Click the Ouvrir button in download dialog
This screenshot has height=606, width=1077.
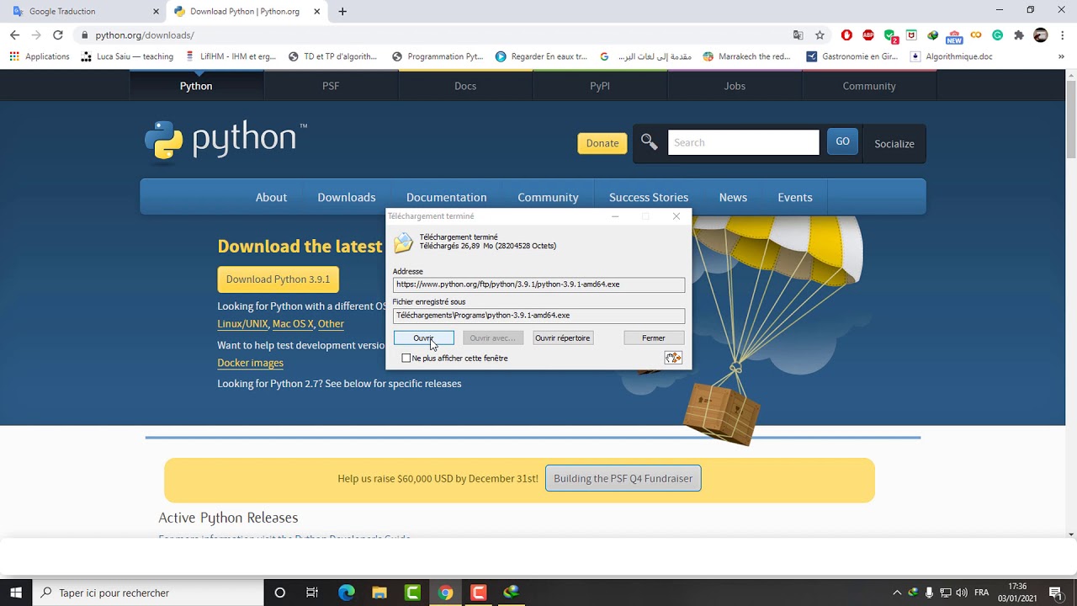423,338
